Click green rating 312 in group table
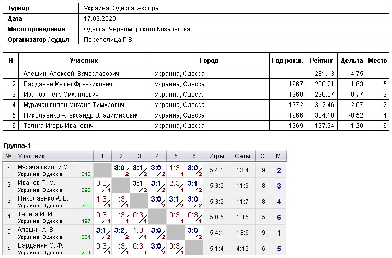The width and height of the screenshot is (392, 258). [x=86, y=174]
